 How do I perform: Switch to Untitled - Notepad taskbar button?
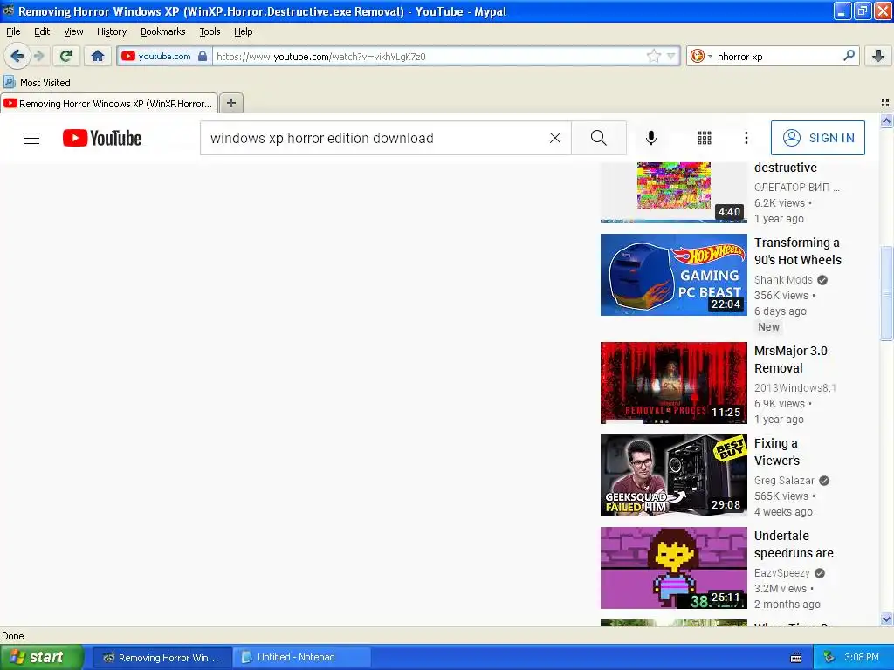303,658
